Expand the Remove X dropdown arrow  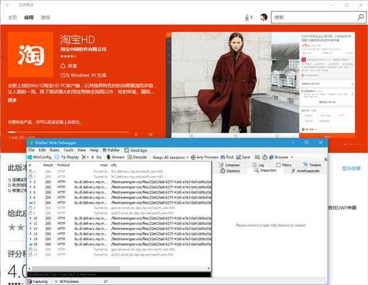(88, 158)
